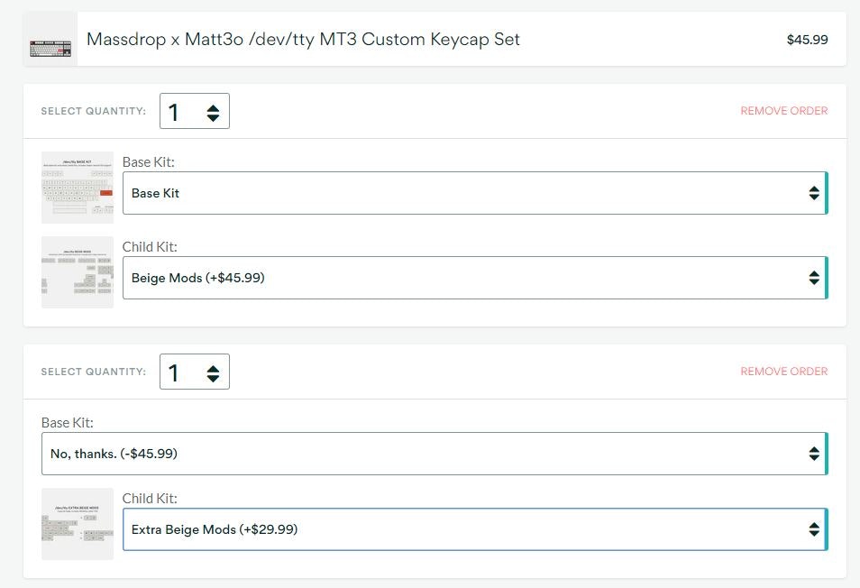Open second order's quantity selector

point(194,372)
